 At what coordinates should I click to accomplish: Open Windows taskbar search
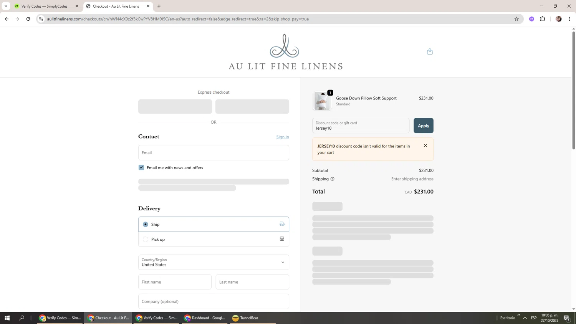click(22, 318)
